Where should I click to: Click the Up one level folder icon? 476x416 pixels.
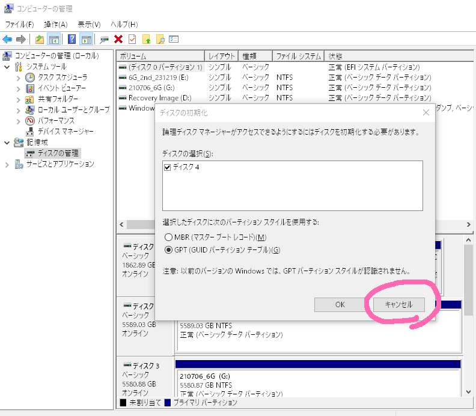click(40, 39)
